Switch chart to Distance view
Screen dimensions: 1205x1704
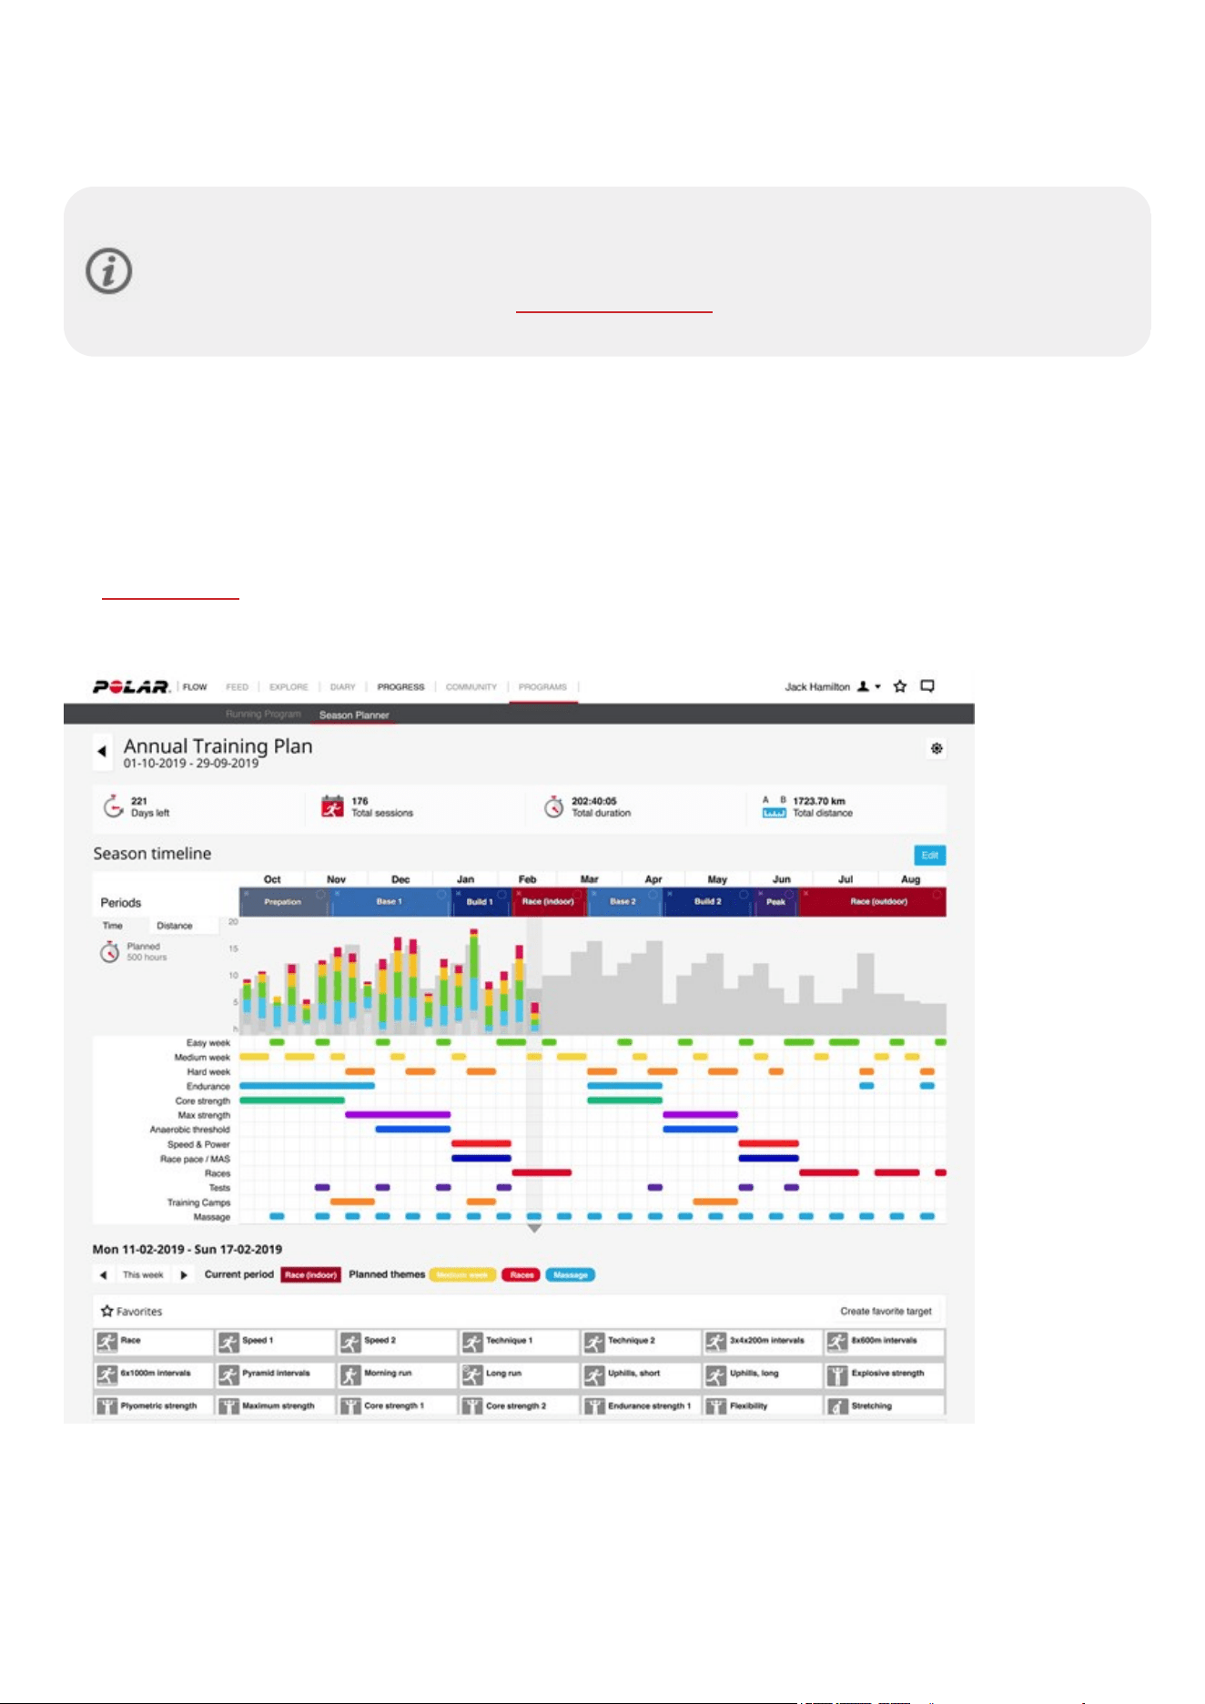pyautogui.click(x=175, y=926)
